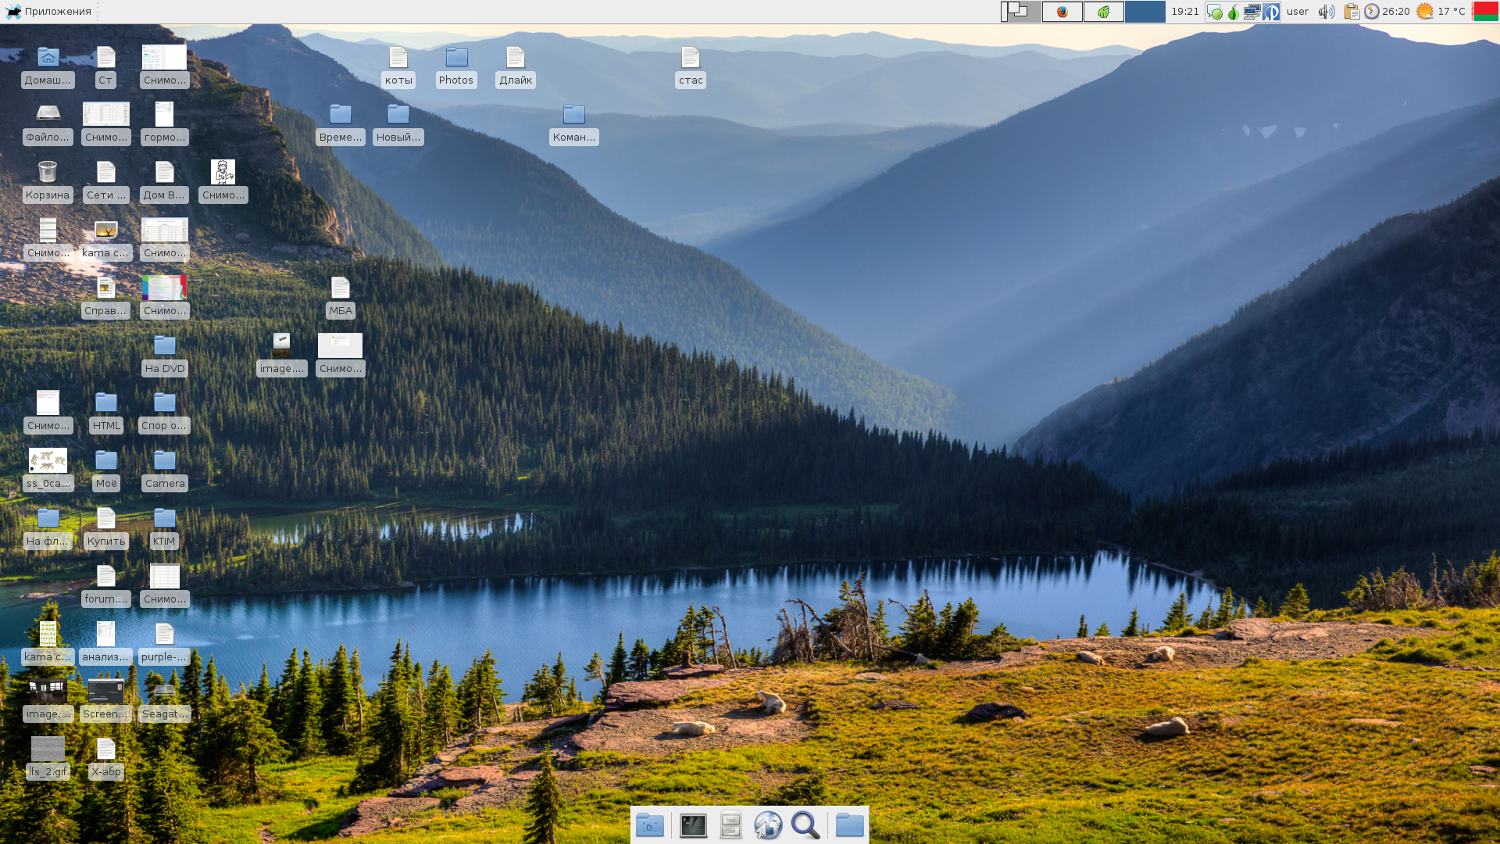Click the show desktop folder icon in dock
The width and height of the screenshot is (1500, 844).
tap(650, 825)
